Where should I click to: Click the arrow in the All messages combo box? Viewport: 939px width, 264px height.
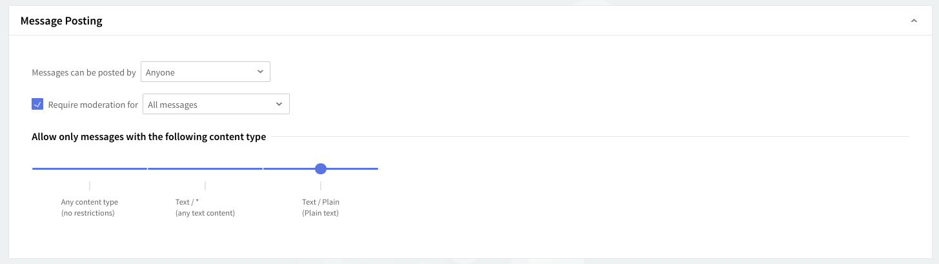279,104
